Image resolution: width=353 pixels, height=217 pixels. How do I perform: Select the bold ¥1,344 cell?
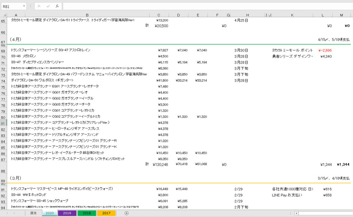pos(343,164)
